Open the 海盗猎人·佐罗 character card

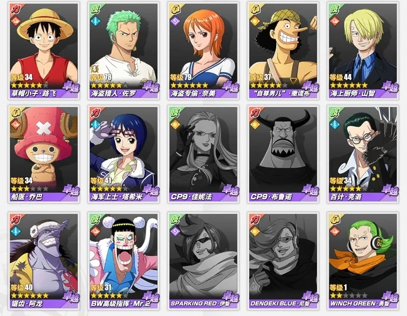pyautogui.click(x=124, y=51)
